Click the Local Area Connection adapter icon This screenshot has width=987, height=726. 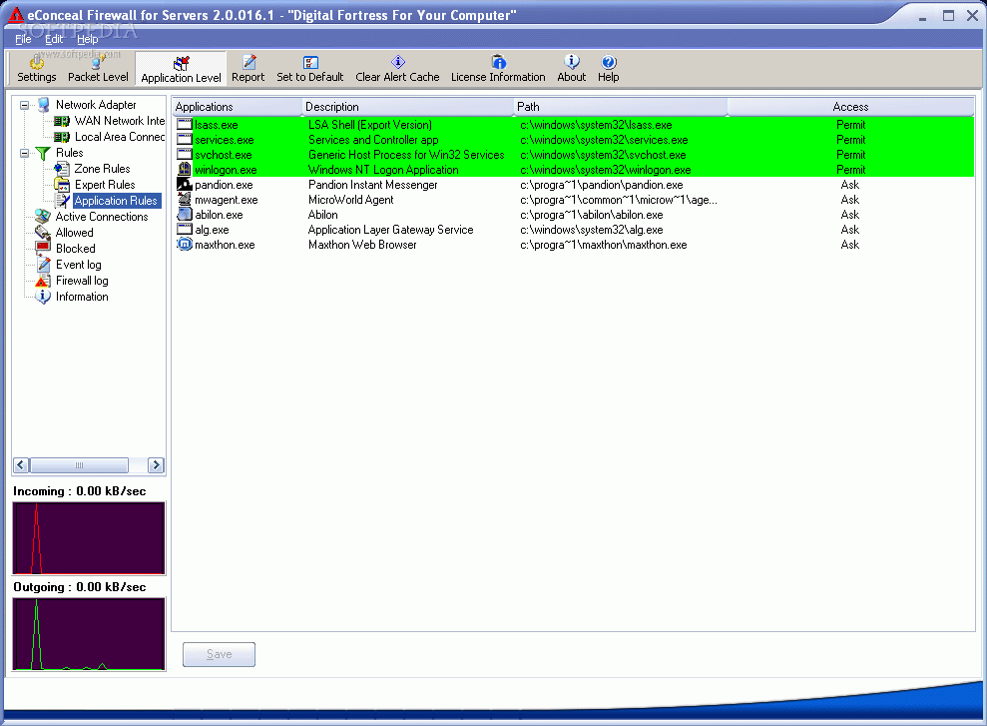point(62,137)
